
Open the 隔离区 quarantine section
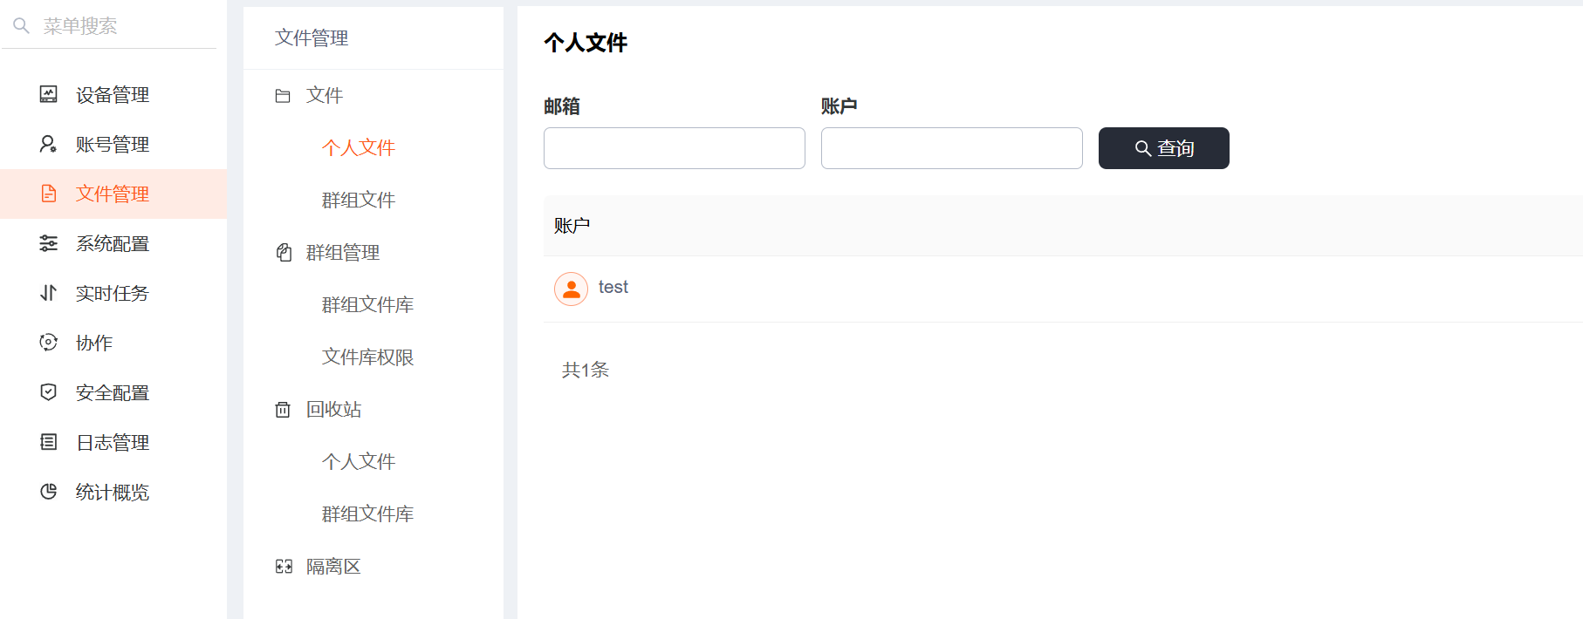coord(332,567)
